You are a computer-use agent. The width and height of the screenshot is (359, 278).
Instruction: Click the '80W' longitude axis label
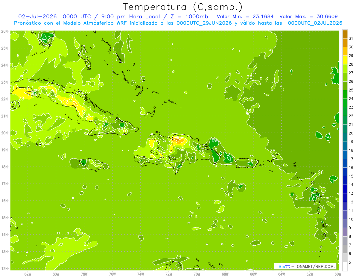click(56, 274)
